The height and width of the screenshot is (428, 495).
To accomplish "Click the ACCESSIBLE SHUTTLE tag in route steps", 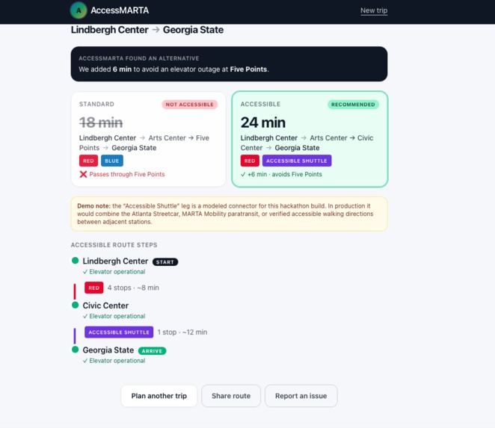I will 119,332.
